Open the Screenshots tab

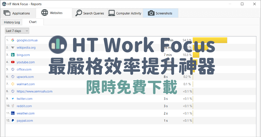click(160, 13)
